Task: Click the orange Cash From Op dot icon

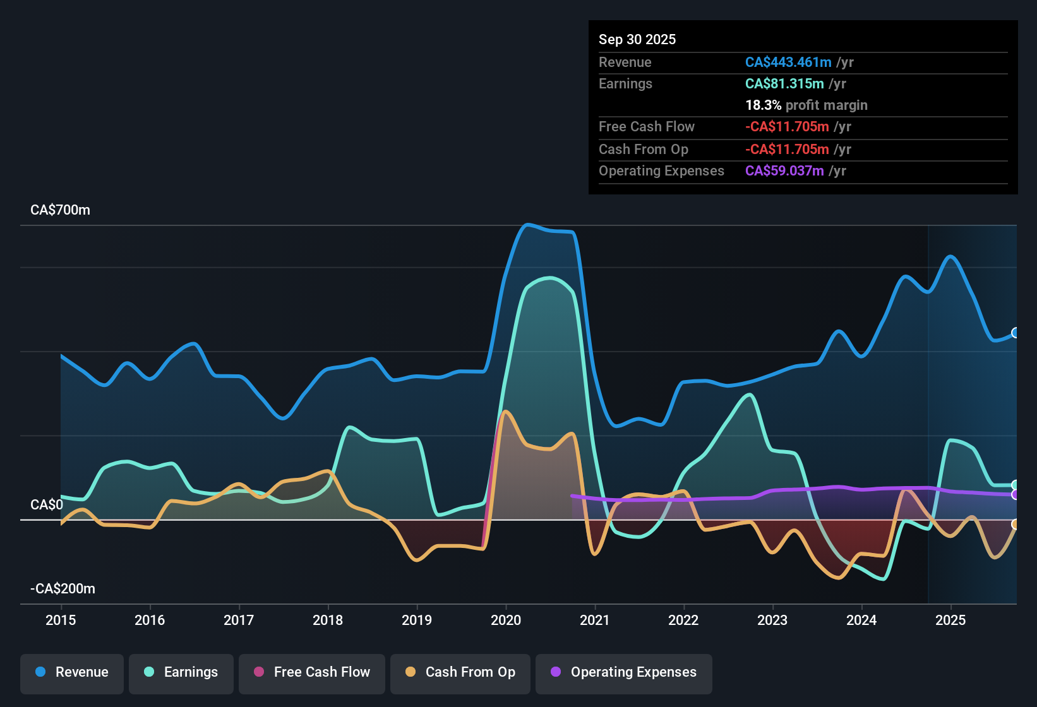Action: 411,673
